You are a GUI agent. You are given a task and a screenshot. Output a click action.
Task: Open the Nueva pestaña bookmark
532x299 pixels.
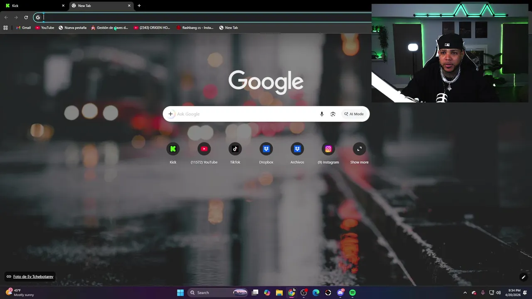(72, 28)
